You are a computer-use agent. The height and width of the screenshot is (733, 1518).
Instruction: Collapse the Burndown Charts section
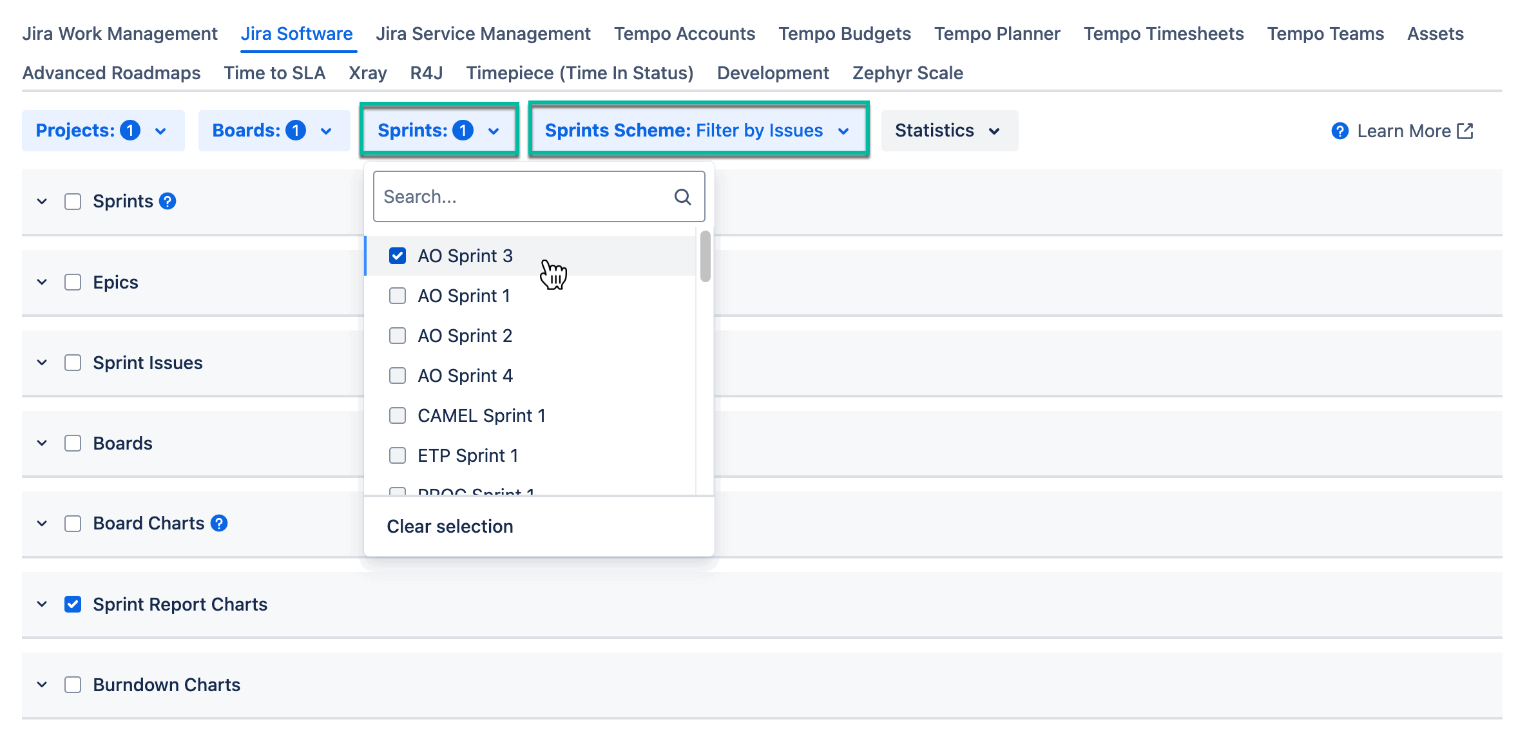[42, 684]
